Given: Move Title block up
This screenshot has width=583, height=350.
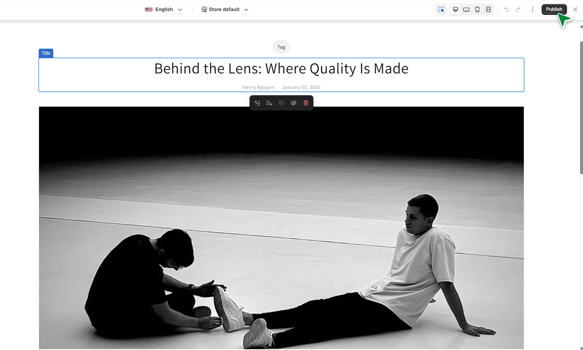Looking at the screenshot, I should (257, 103).
